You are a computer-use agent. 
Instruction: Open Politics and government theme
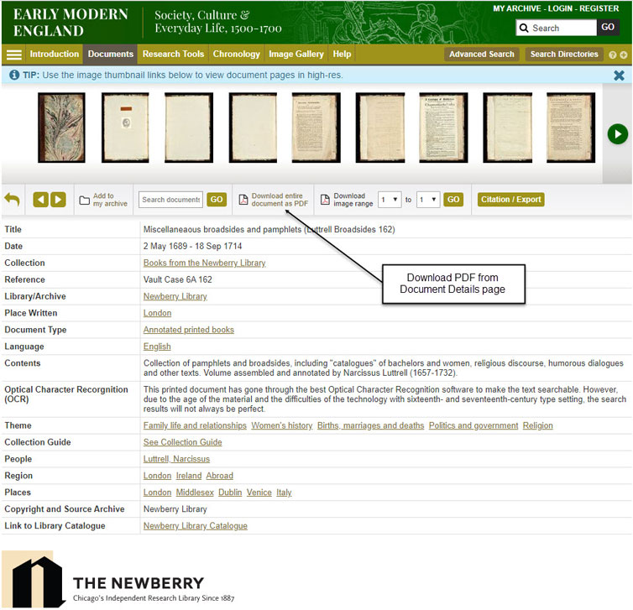(473, 425)
